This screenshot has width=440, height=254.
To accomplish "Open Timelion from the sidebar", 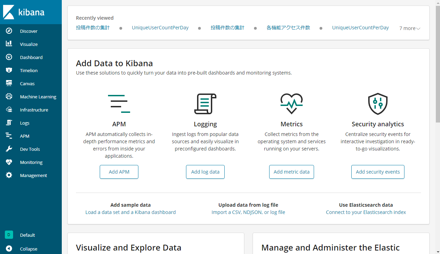I will click(9, 70).
